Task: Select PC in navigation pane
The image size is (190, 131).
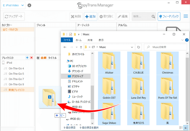Action: [x=70, y=61]
